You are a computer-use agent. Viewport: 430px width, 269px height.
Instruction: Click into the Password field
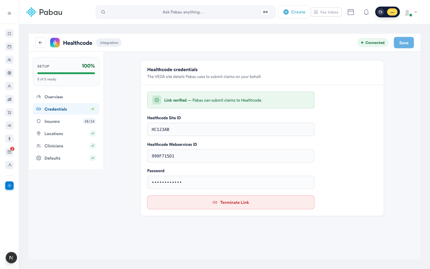231,182
